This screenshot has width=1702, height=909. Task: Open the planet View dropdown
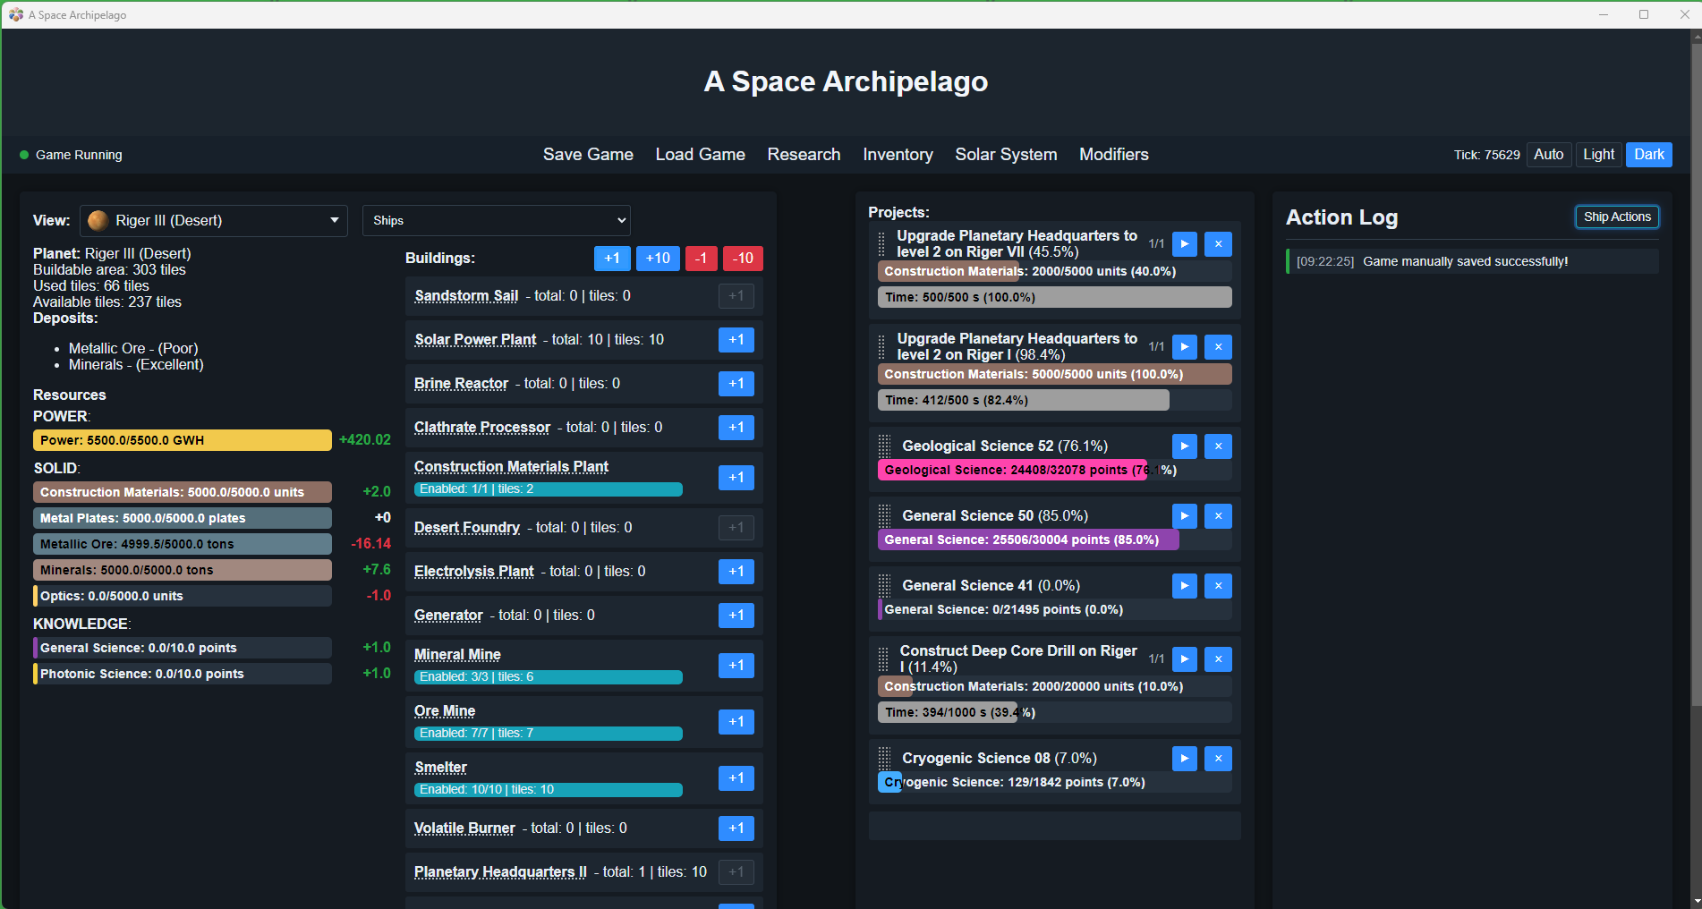point(214,221)
